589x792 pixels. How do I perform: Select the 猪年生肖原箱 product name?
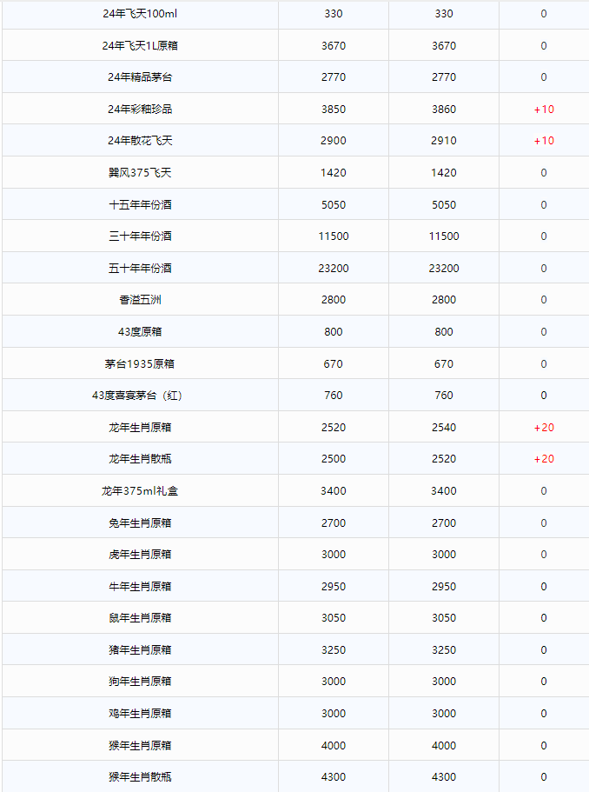coord(140,650)
